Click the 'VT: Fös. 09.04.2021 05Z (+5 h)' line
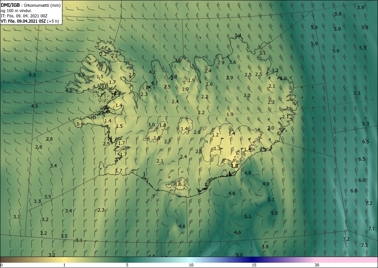378x268 pixels. coord(30,21)
